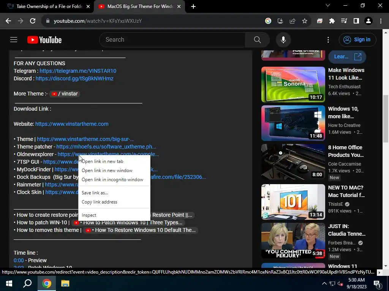Viewport: 389px width, 291px height.
Task: Click the network tray icon
Action: [x=332, y=283]
